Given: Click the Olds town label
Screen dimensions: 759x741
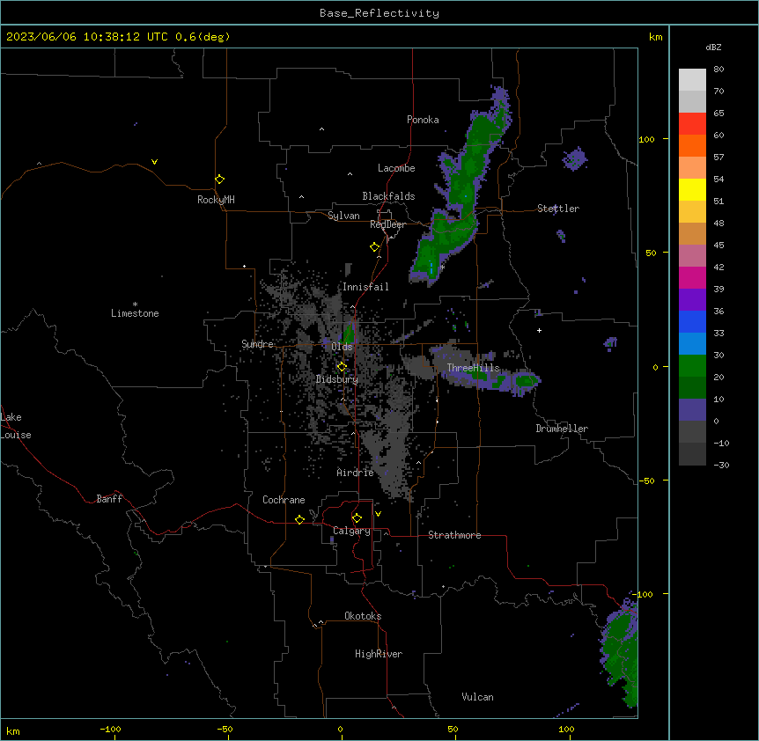Looking at the screenshot, I should point(342,347).
